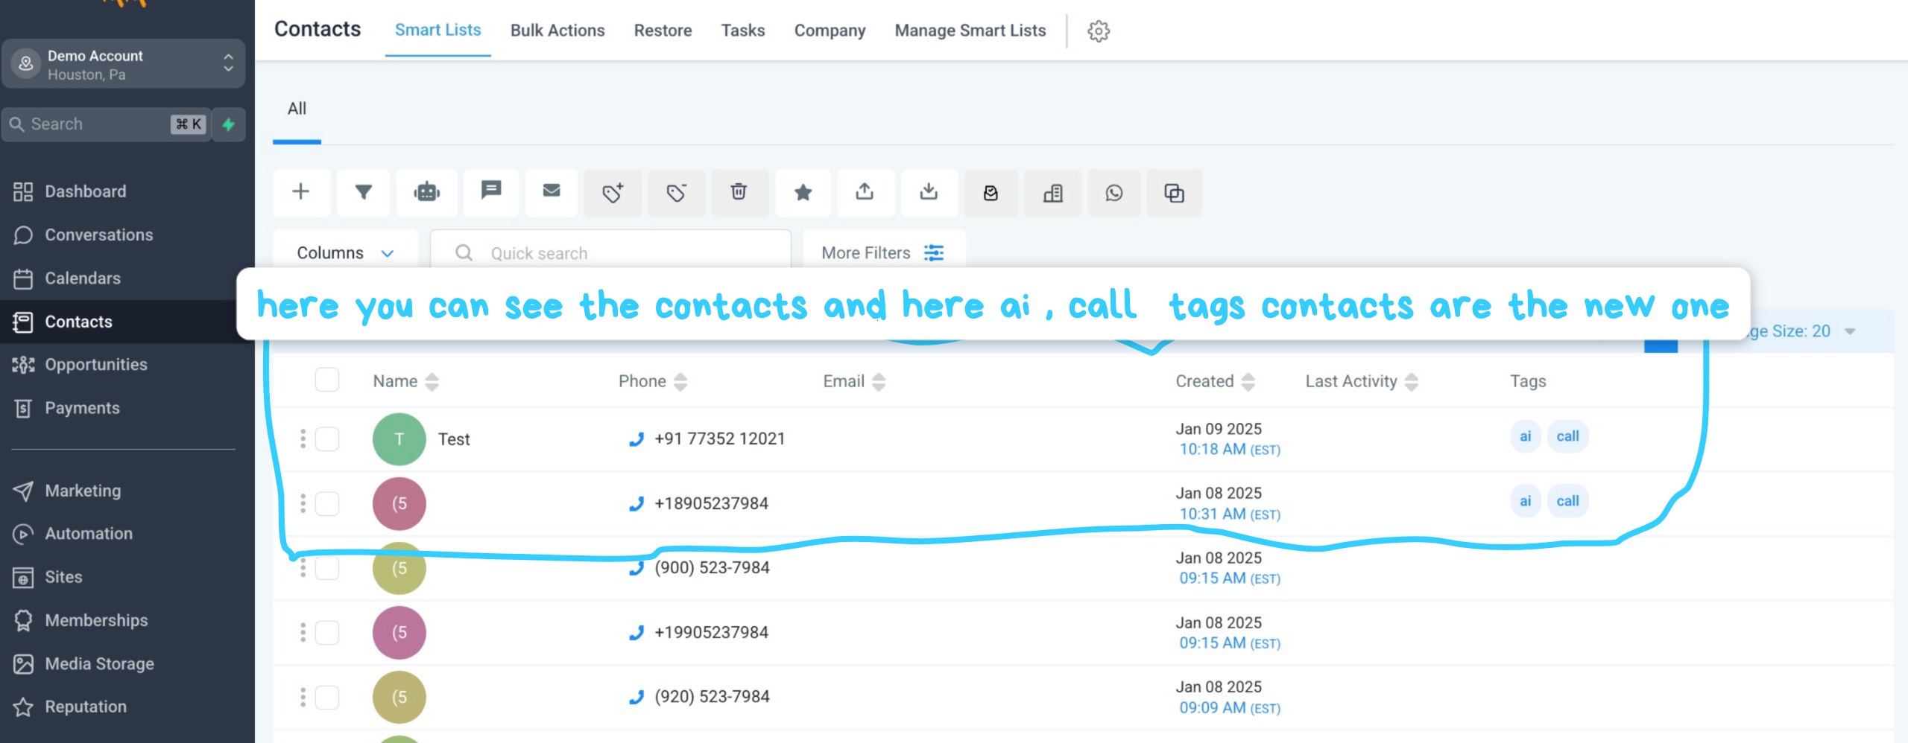
Task: Click the robot automation icon
Action: click(x=427, y=192)
